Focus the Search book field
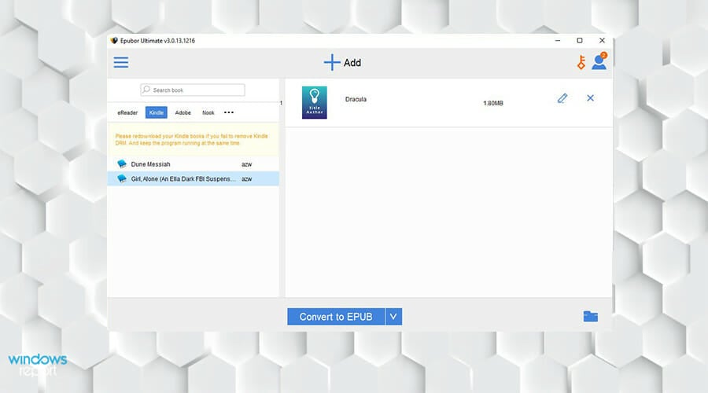Viewport: 708px width, 393px height. click(x=193, y=90)
